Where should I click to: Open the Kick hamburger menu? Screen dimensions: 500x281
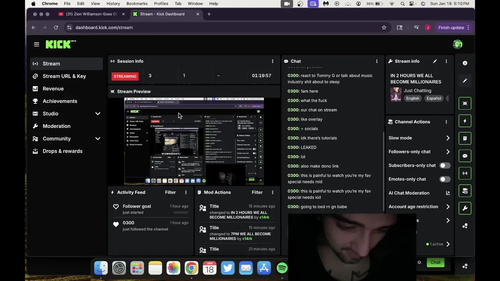[36, 44]
